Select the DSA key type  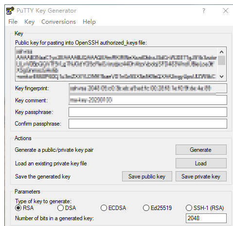(x=67, y=208)
